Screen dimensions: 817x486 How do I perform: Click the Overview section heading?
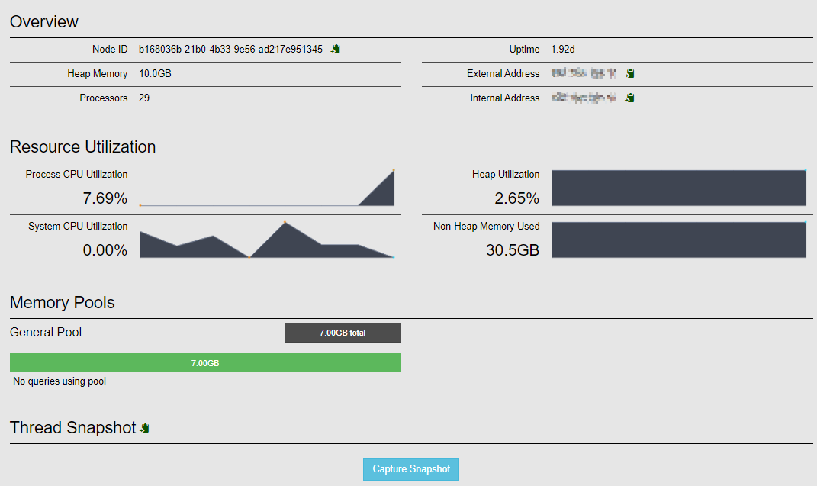pos(43,22)
